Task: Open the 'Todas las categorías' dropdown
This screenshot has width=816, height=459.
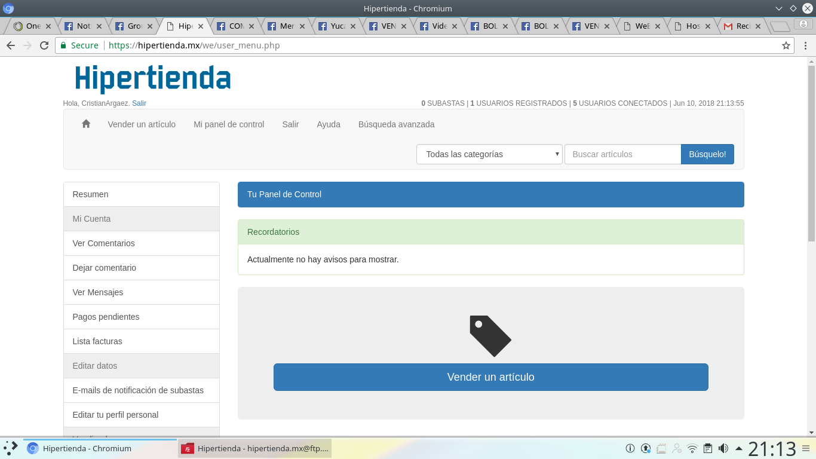Action: point(489,154)
